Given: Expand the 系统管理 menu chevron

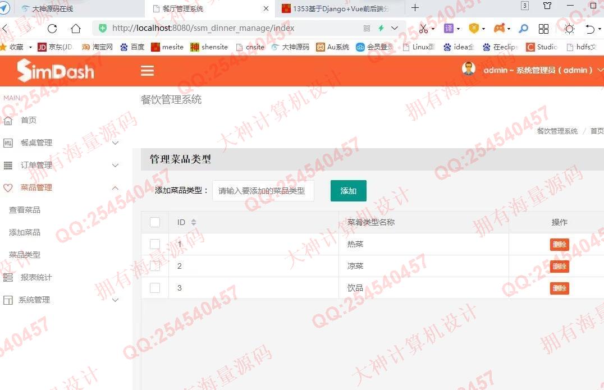Looking at the screenshot, I should pyautogui.click(x=115, y=300).
